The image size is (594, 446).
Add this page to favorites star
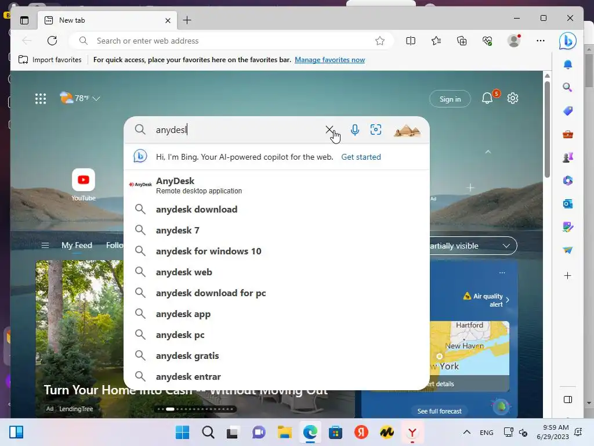click(380, 41)
